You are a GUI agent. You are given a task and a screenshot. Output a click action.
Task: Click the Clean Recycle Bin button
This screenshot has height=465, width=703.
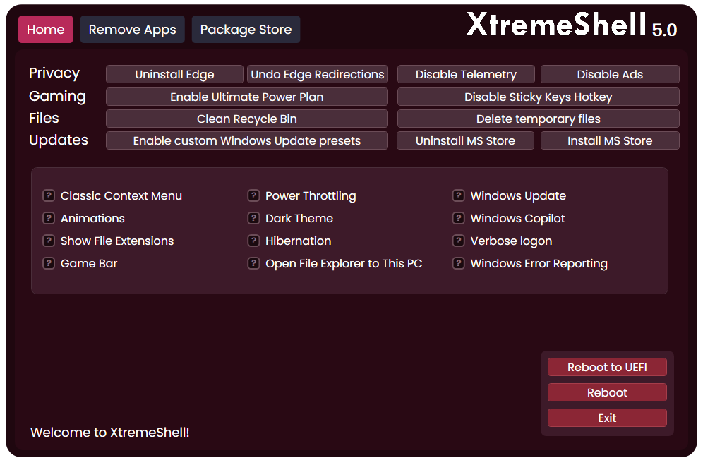[x=246, y=119]
